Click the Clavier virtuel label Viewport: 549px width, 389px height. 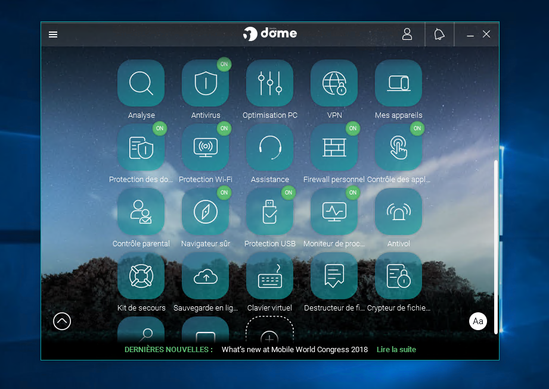click(269, 308)
